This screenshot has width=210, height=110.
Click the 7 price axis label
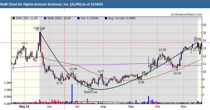tap(204, 95)
